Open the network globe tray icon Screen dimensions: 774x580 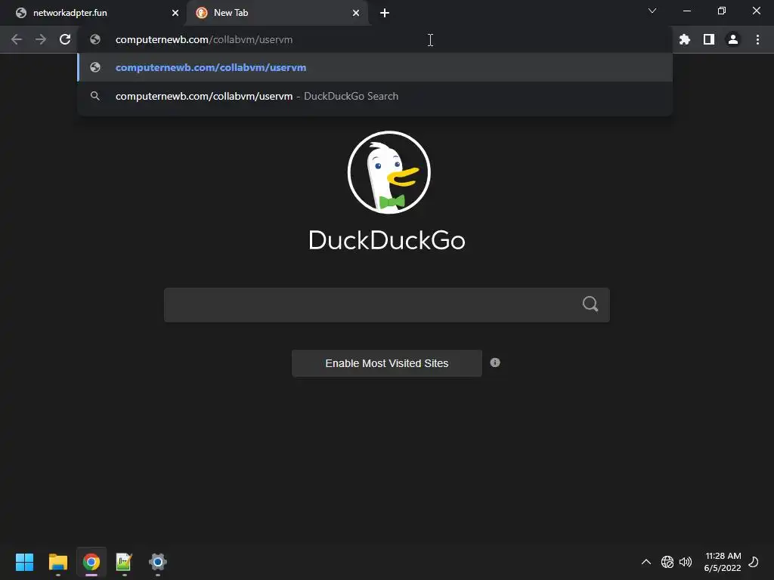[667, 562]
